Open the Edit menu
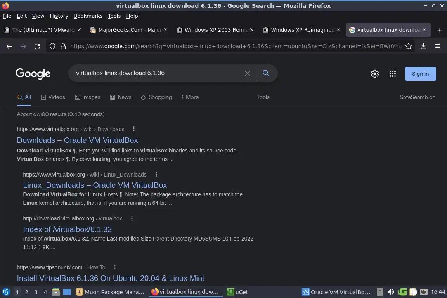Image resolution: width=447 pixels, height=298 pixels. (22, 16)
